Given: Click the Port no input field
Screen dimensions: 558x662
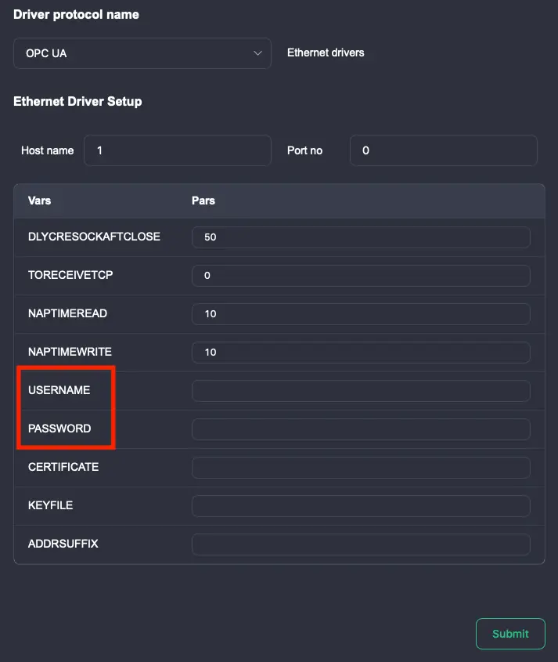Looking at the screenshot, I should (x=443, y=150).
